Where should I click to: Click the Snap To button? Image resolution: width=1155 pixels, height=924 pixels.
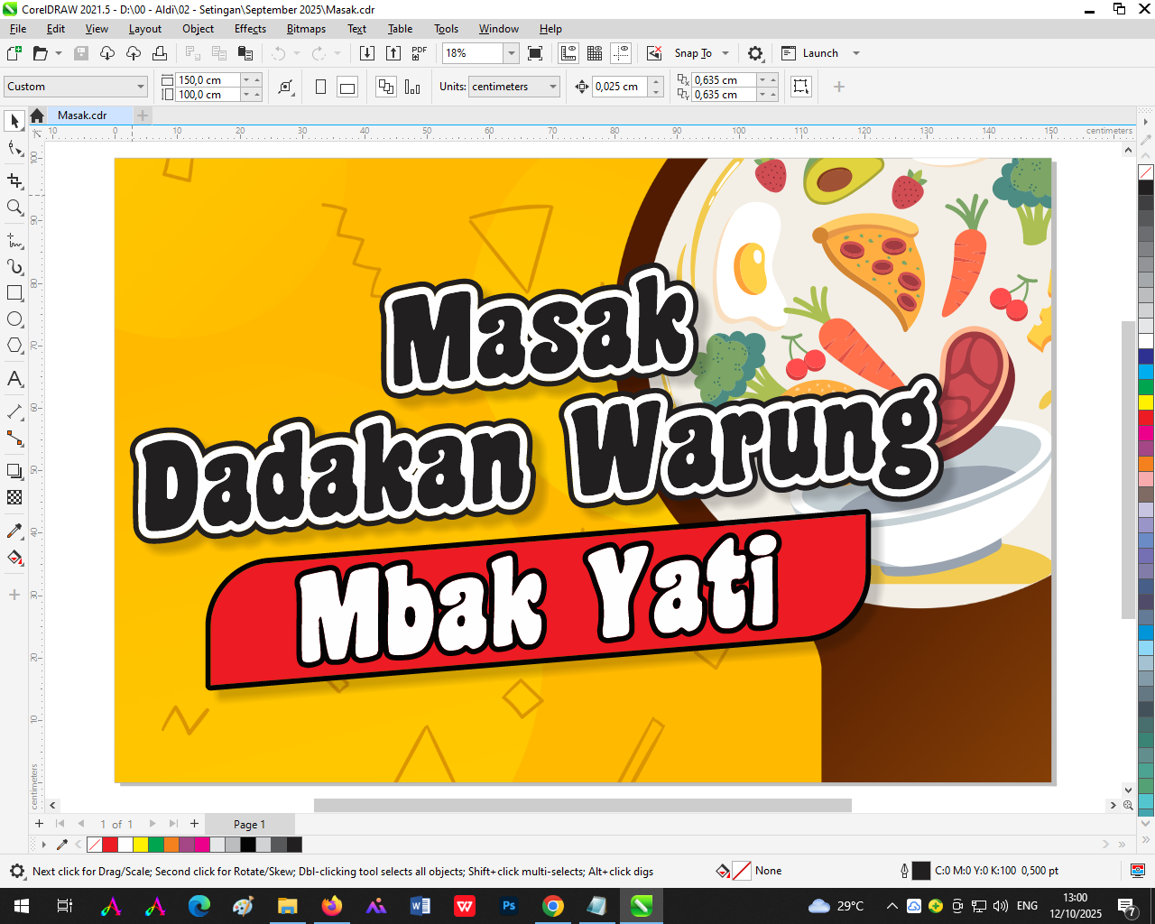tap(693, 53)
